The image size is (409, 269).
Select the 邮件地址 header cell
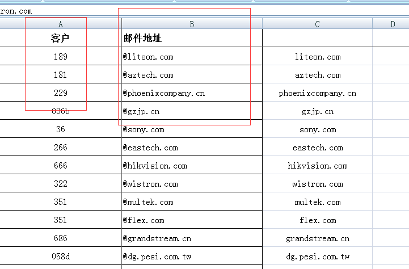(192, 38)
